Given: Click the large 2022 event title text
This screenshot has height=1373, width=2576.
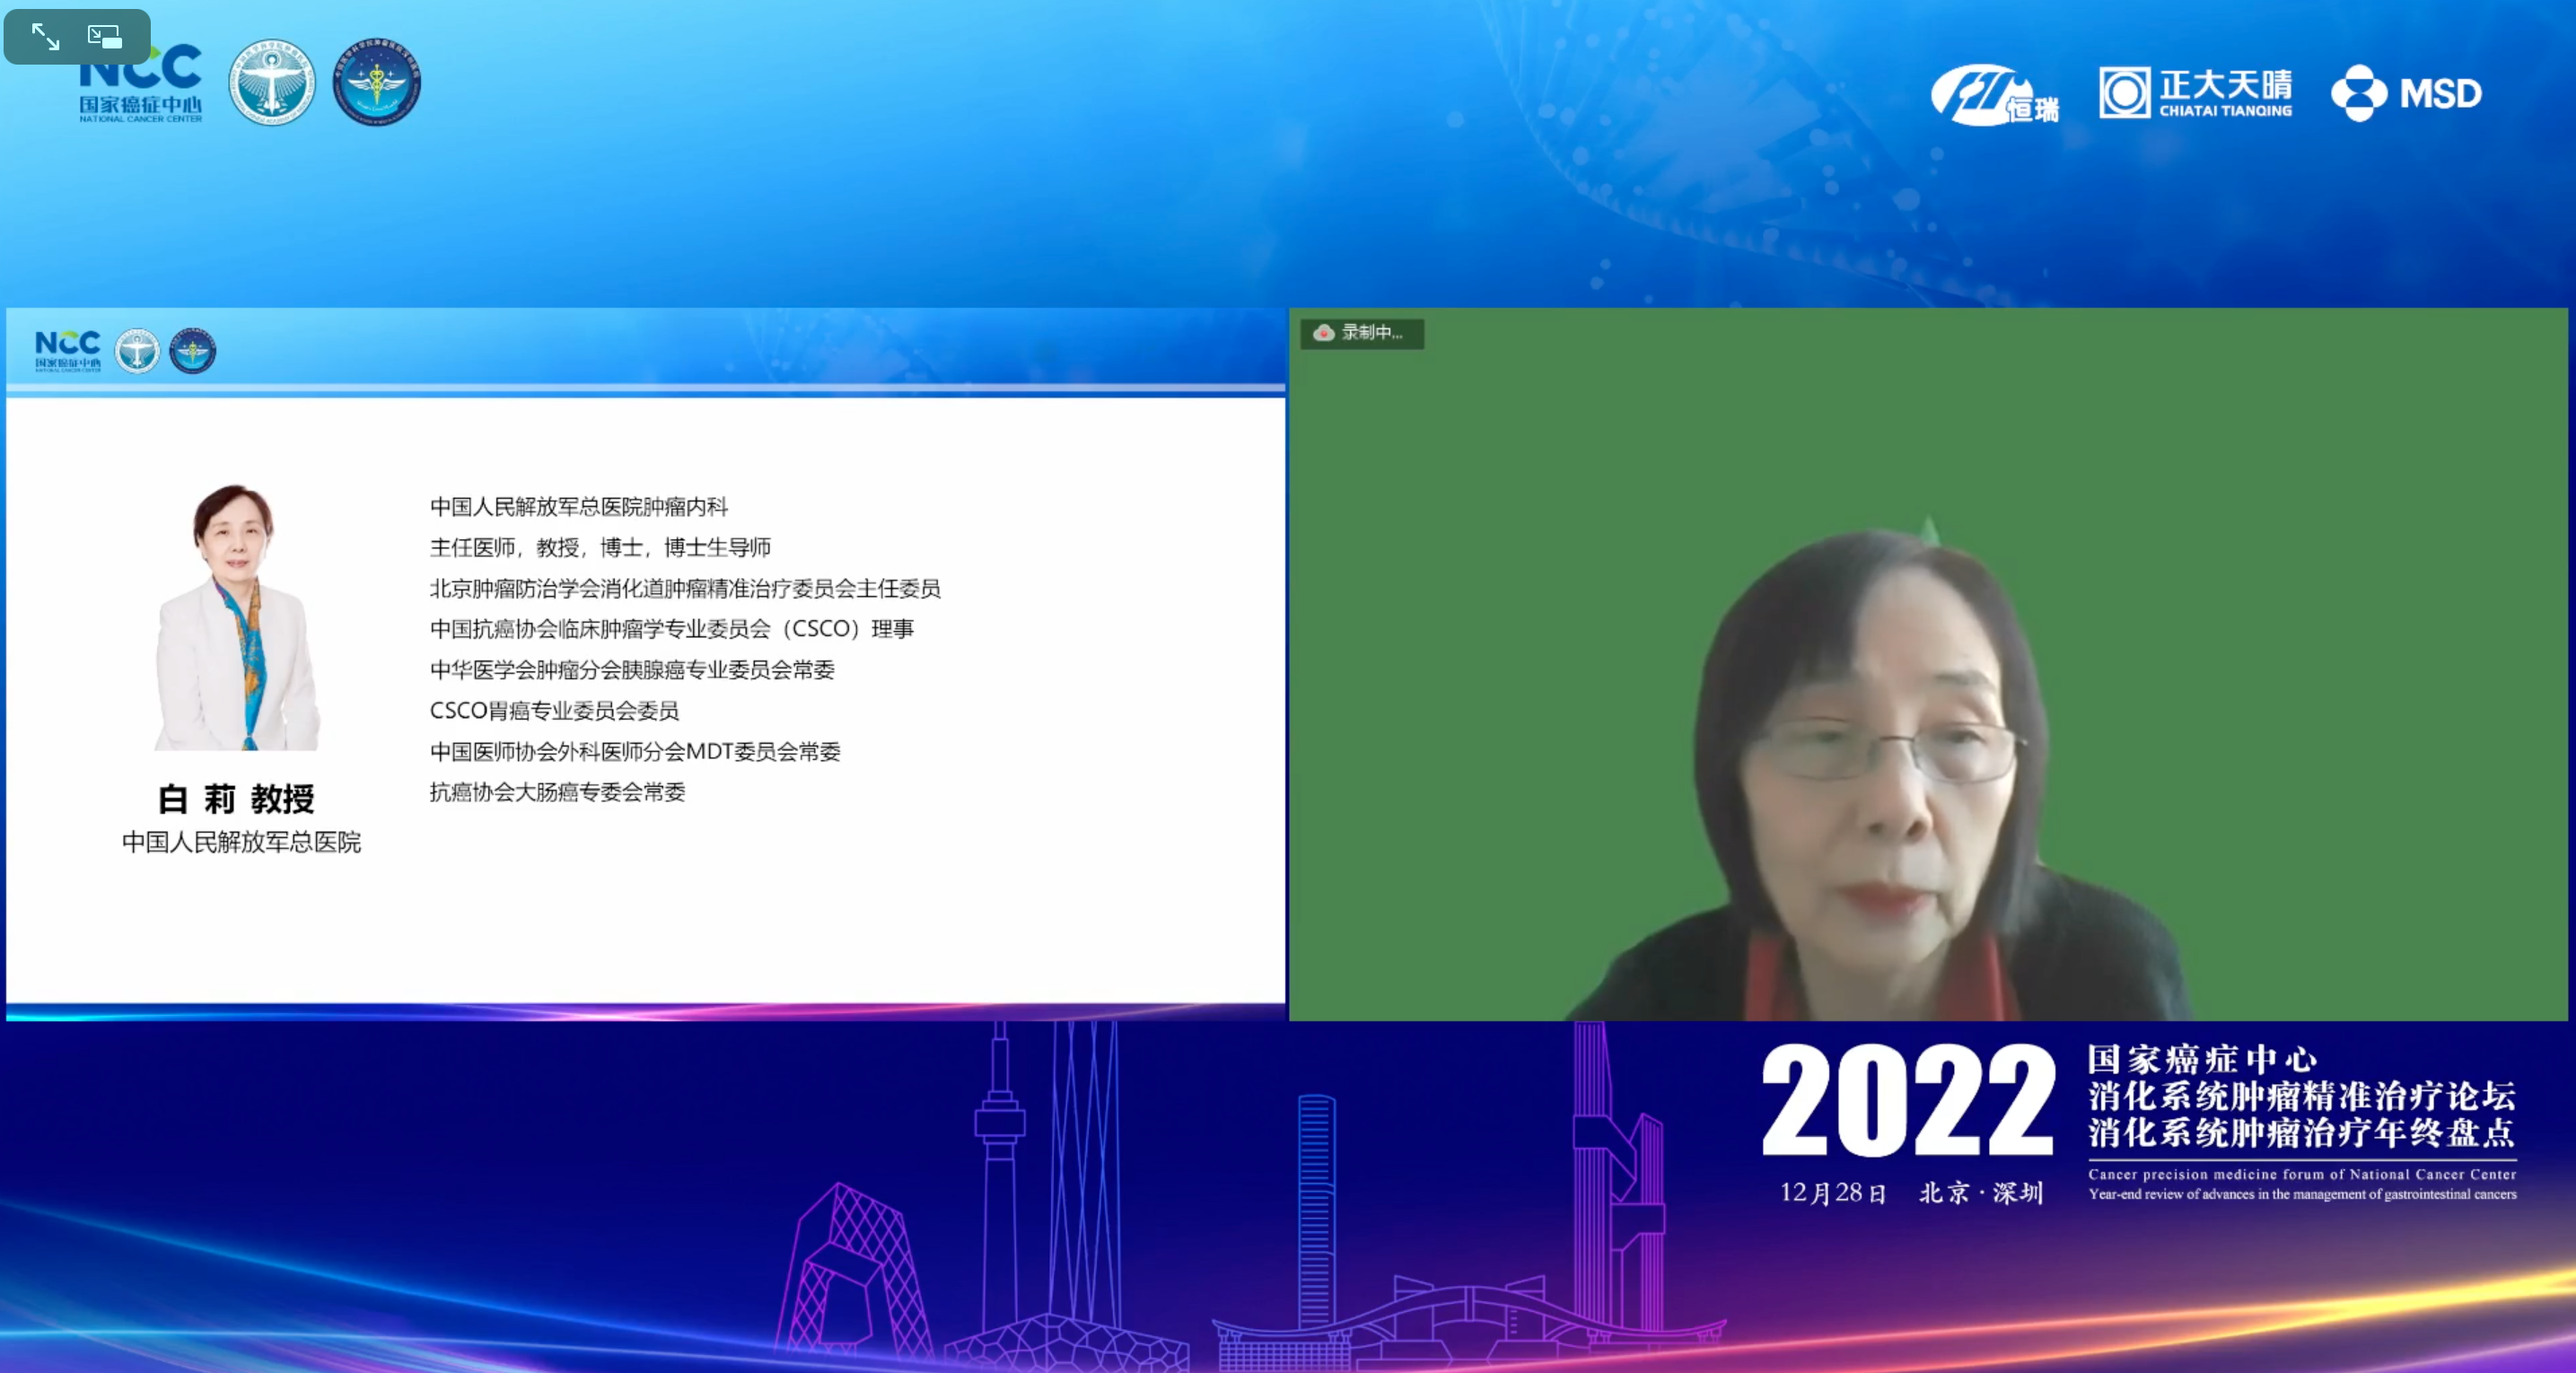Looking at the screenshot, I should point(1907,1101).
